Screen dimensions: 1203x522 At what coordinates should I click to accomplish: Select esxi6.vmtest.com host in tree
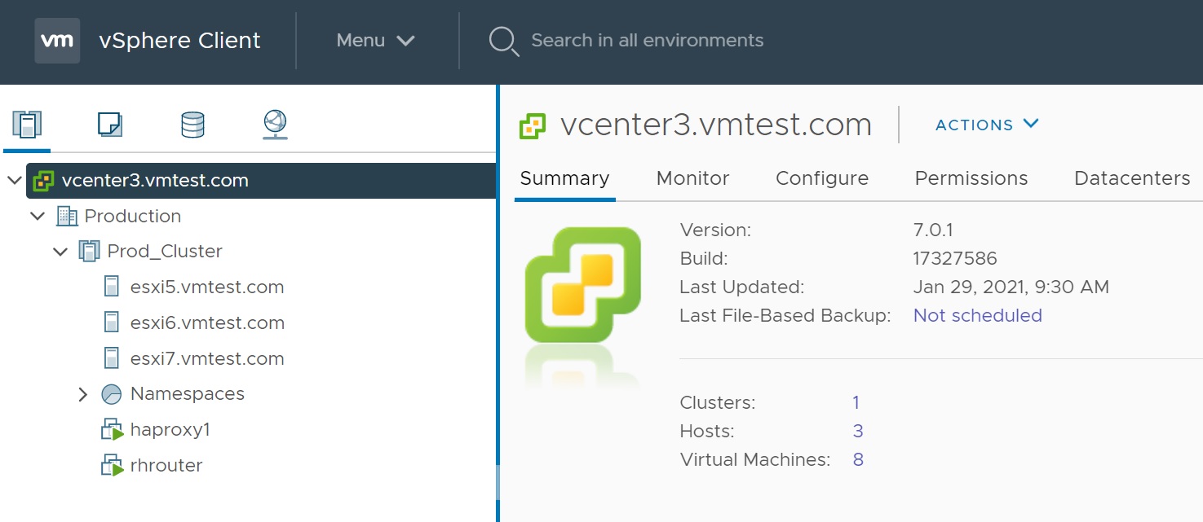point(206,323)
